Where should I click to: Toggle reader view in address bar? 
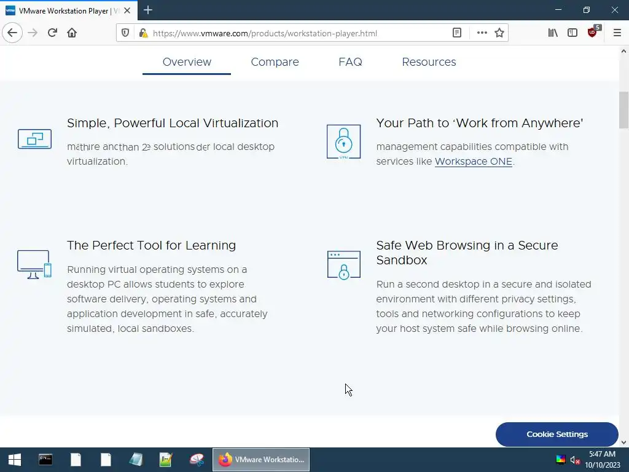[457, 33]
